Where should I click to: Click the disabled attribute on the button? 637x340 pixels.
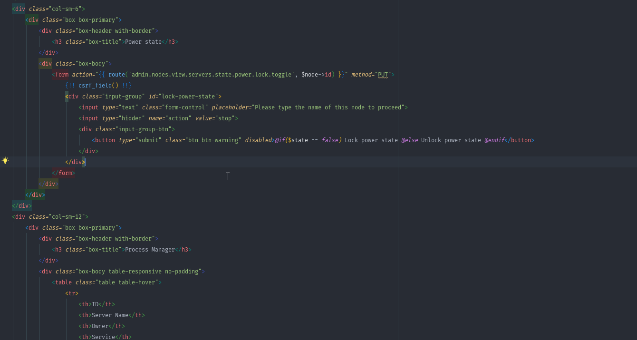pos(258,140)
